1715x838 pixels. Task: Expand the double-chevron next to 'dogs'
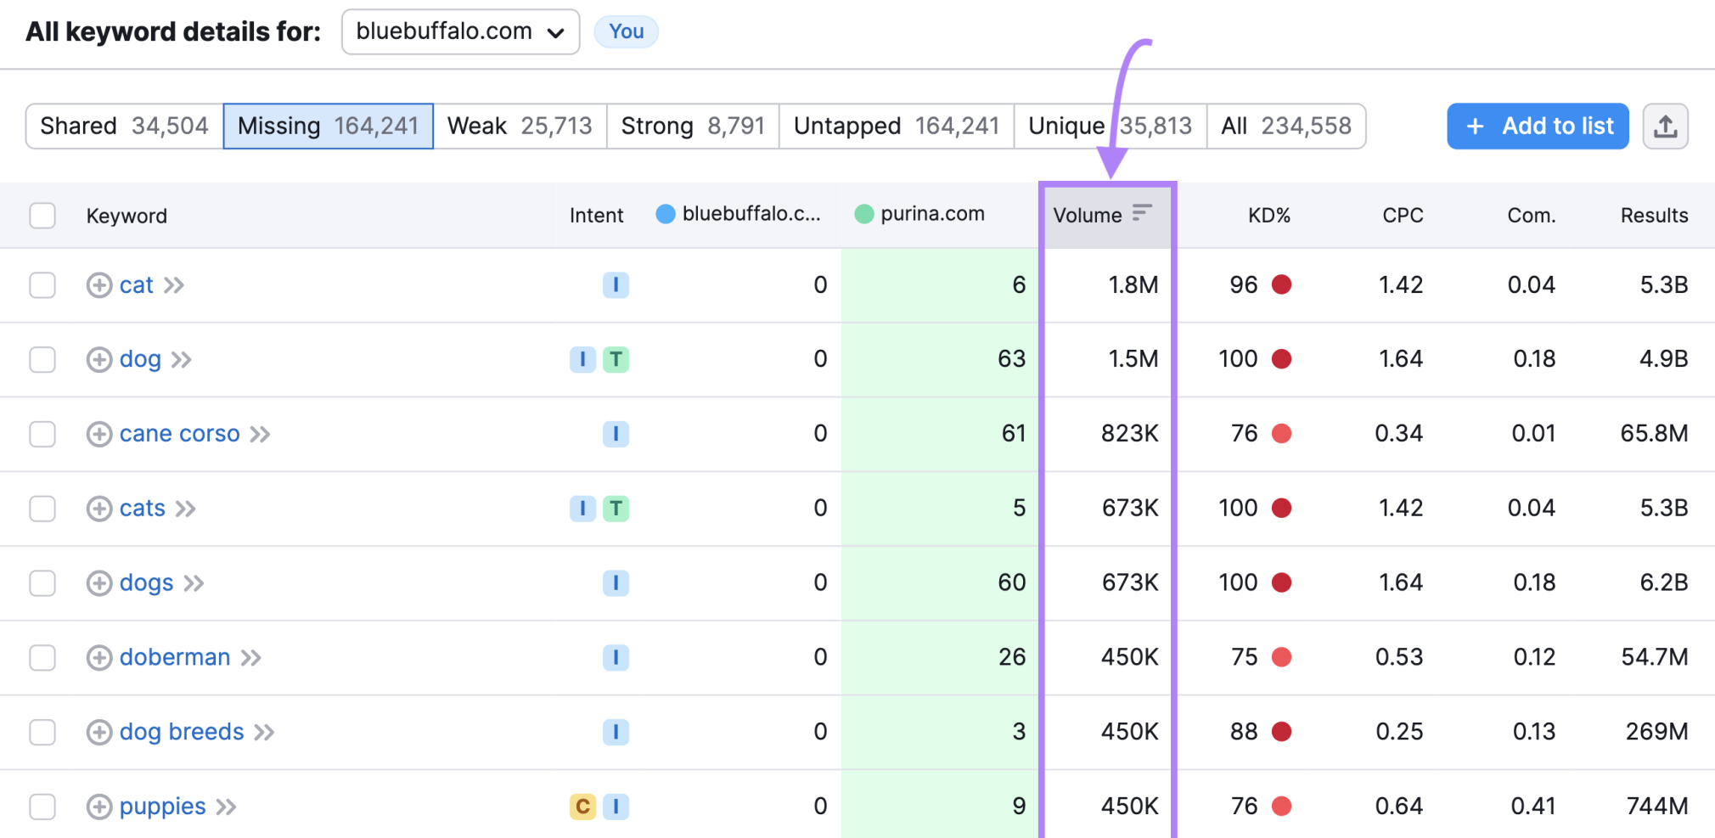tap(194, 583)
